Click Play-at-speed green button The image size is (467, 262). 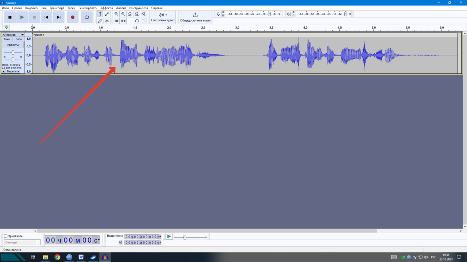pyautogui.click(x=169, y=237)
